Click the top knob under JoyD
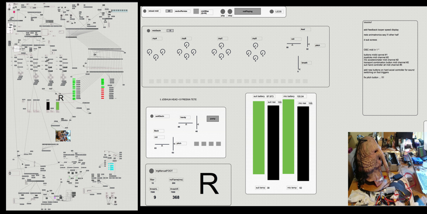Viewport: 427px width, 214px height. 256,45
